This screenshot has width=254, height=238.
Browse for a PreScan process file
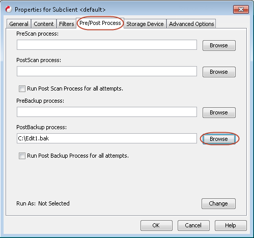(219, 45)
